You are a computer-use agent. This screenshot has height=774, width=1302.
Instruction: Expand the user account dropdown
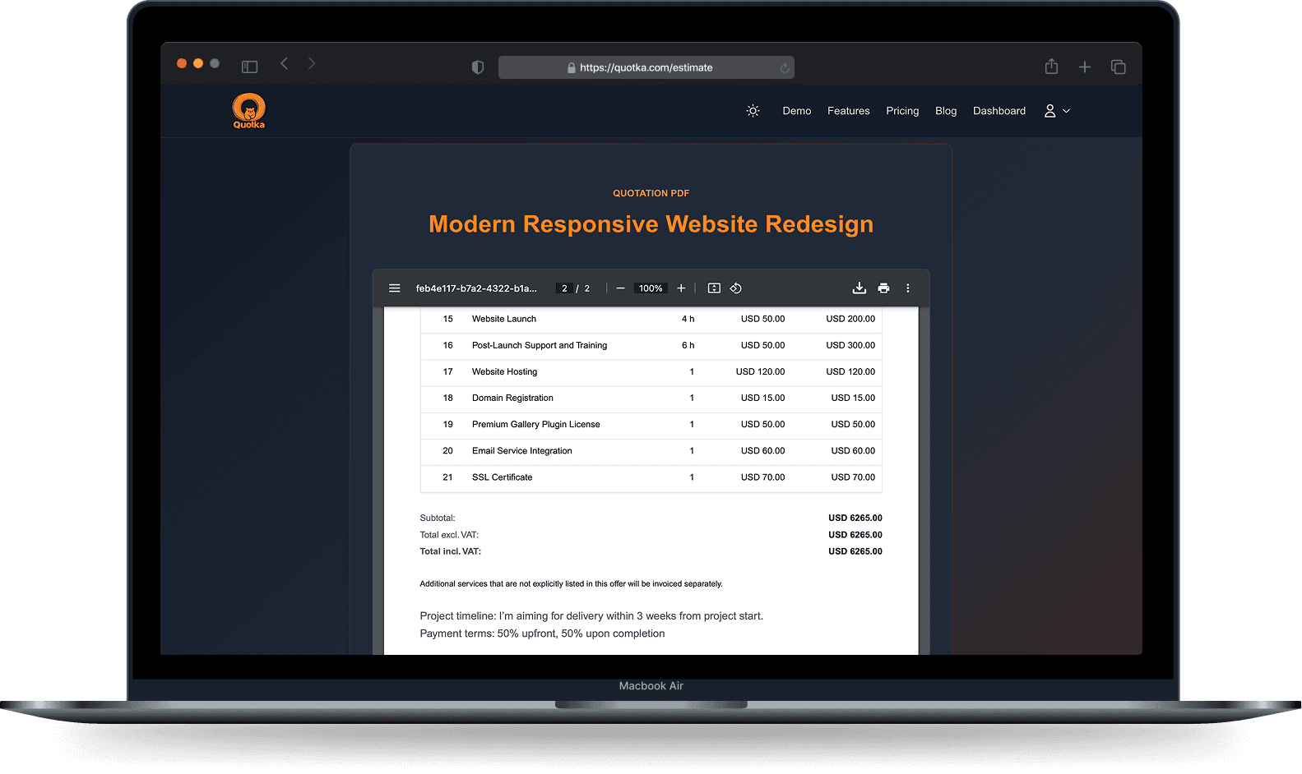pyautogui.click(x=1057, y=111)
